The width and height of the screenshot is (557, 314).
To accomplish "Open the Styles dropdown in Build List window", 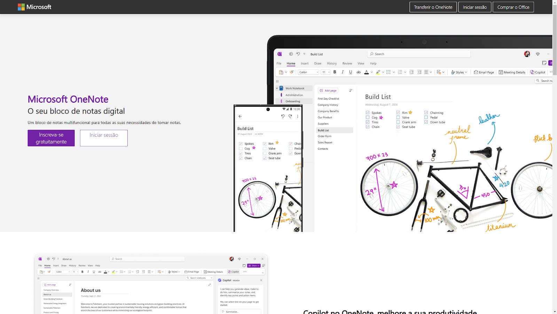I will pos(459,72).
